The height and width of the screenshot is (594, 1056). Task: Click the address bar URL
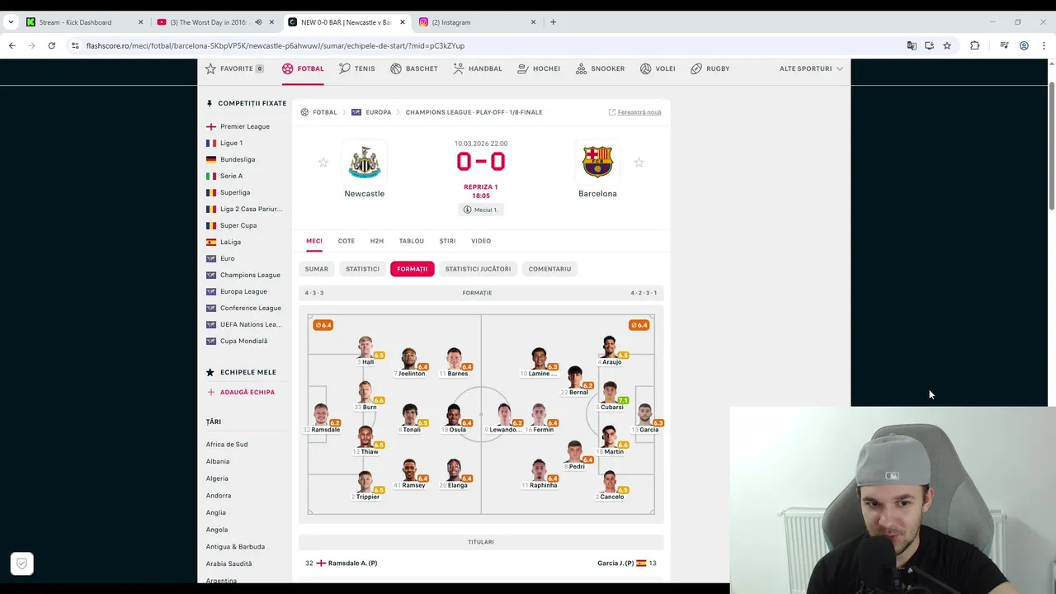pos(276,45)
